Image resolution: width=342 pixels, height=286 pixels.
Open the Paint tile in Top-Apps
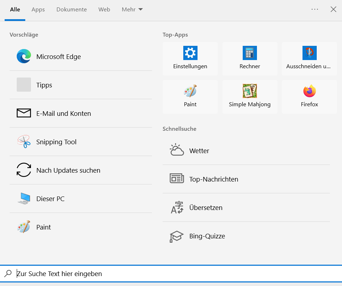click(190, 97)
